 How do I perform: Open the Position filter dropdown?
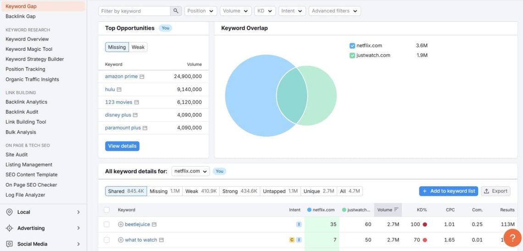200,11
